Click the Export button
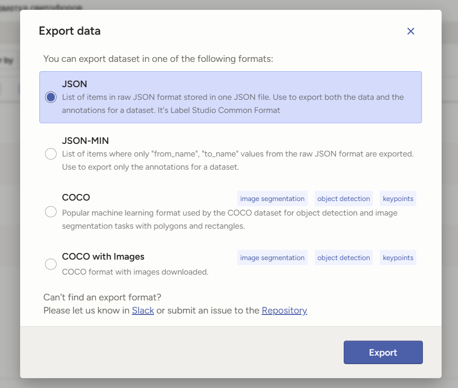Image resolution: width=458 pixels, height=388 pixels. (383, 352)
